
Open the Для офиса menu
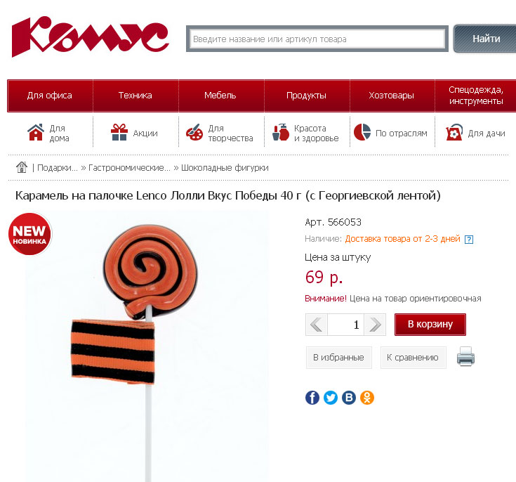(50, 96)
